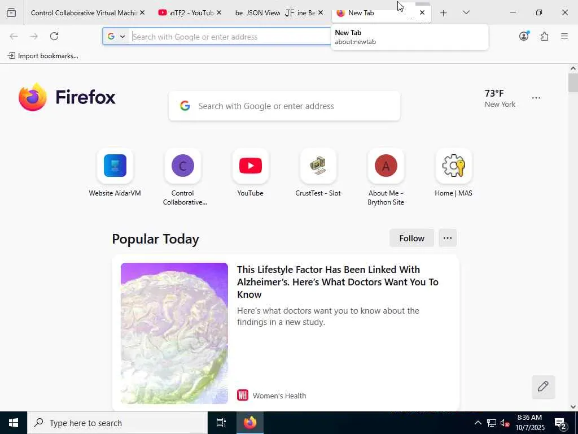
Task: Open the search engine picker dropdown
Action: (116, 37)
